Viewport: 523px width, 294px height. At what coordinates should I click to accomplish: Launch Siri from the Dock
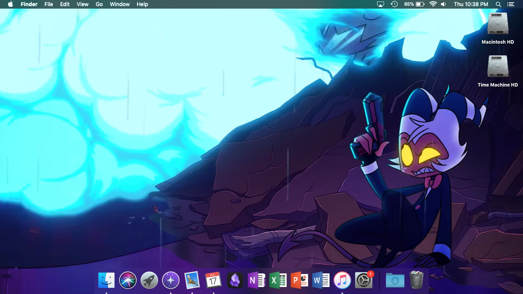(x=128, y=281)
